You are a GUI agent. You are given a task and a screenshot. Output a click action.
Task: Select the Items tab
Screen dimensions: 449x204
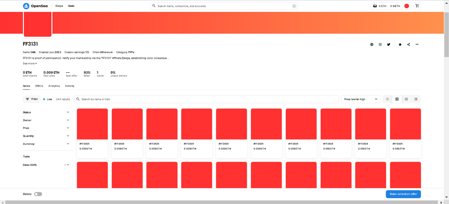pos(26,86)
